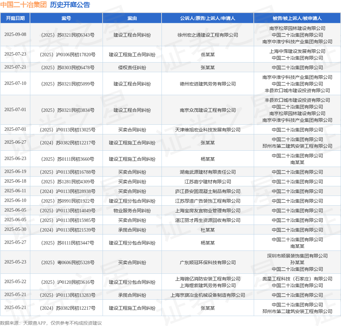
Task: Click plaintiff '天津维旭宏业科技发展有限公司'
Action: click(x=208, y=130)
